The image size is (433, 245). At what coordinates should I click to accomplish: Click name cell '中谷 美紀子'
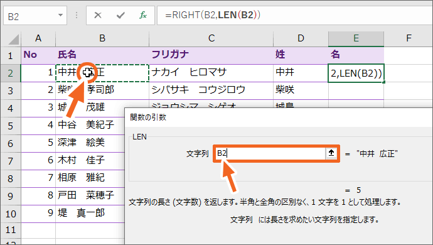[x=90, y=126]
